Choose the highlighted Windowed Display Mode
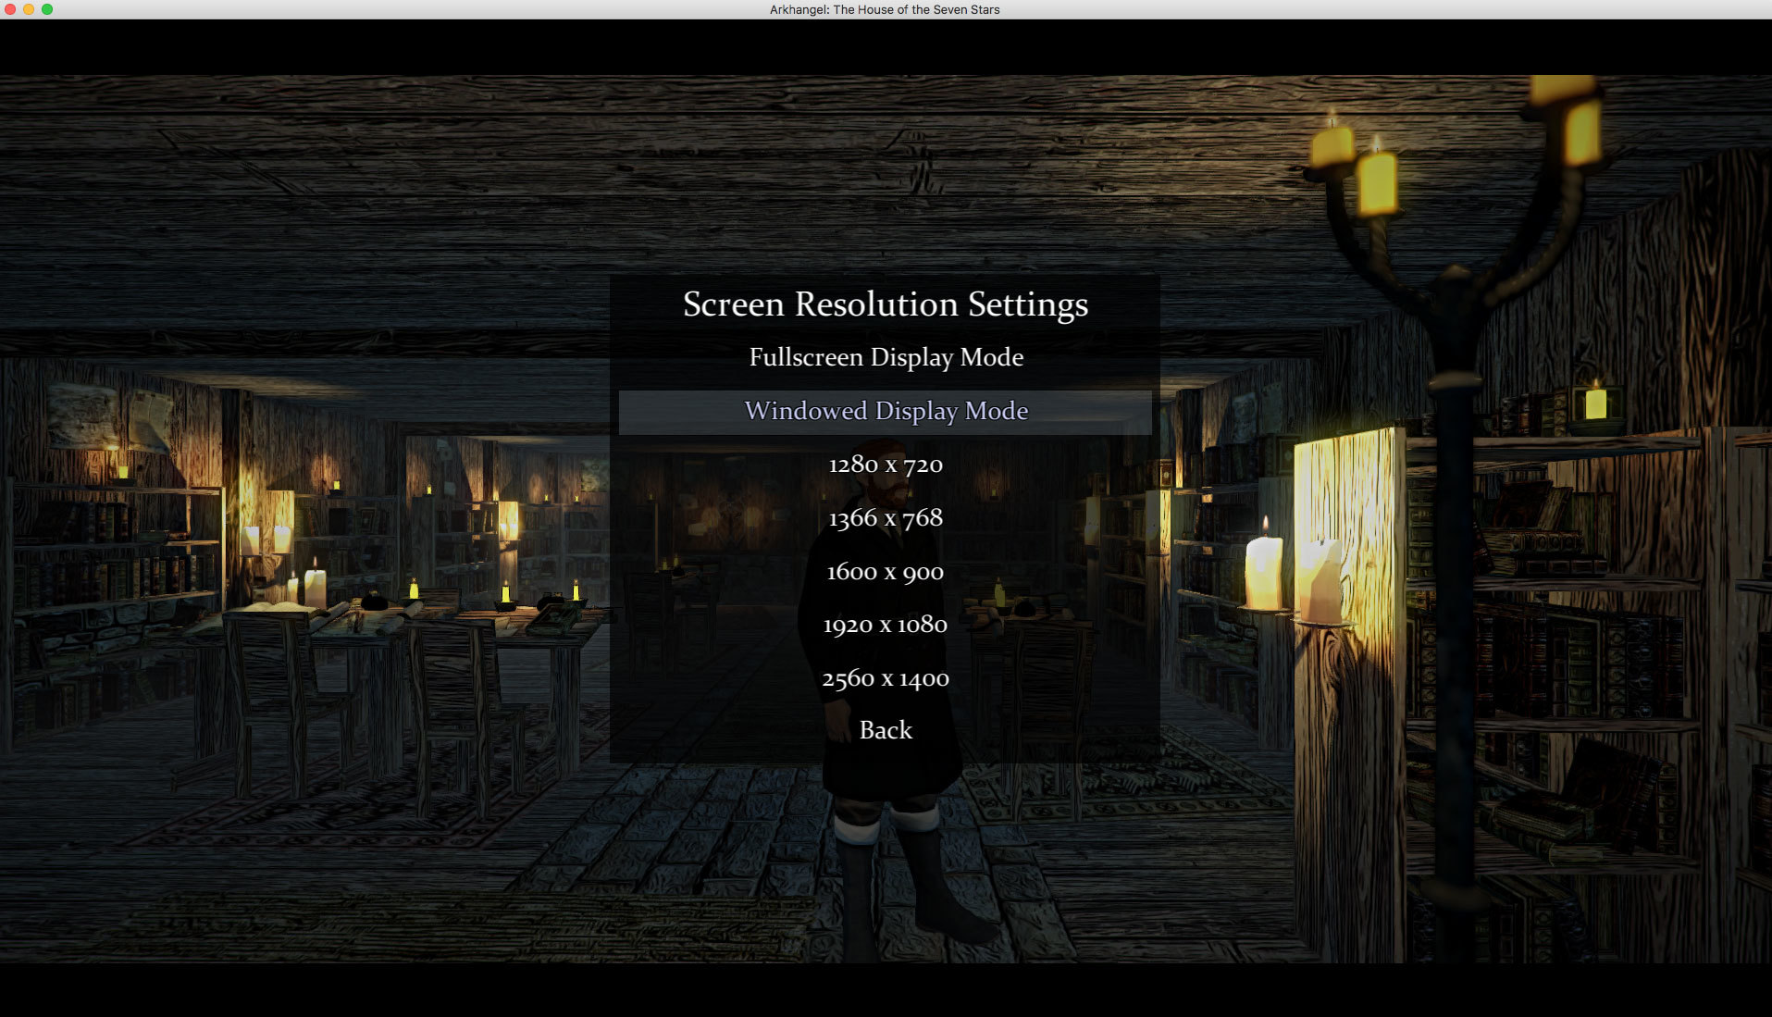Image resolution: width=1772 pixels, height=1017 pixels. pos(886,412)
